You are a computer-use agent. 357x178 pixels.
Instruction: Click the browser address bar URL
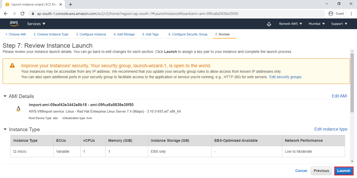137,14
